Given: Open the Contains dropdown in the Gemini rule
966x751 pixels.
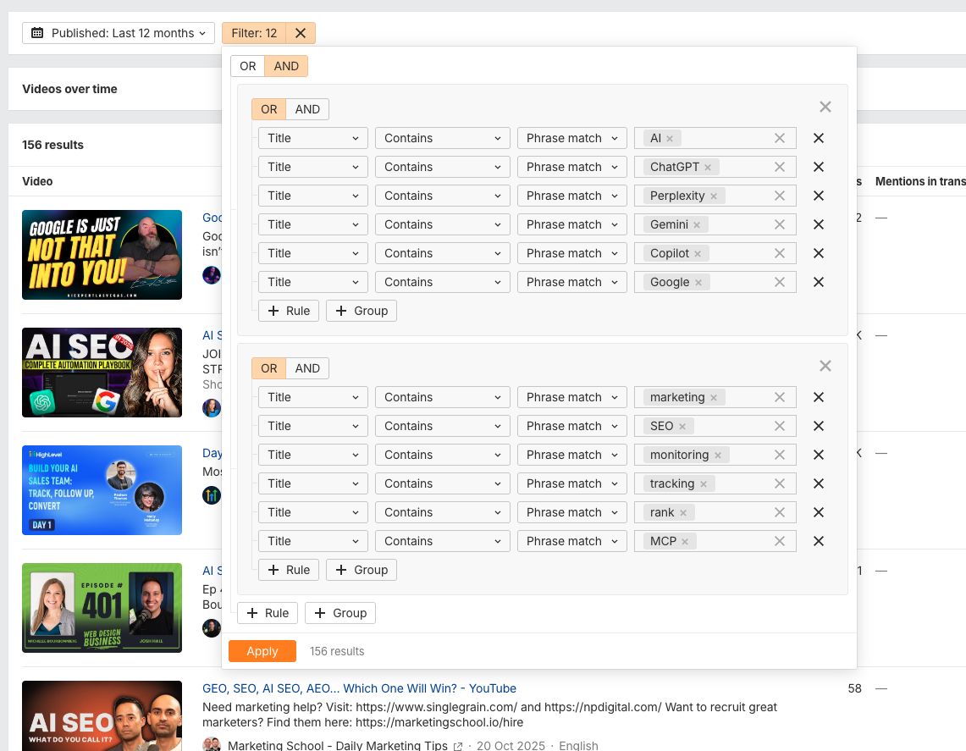Looking at the screenshot, I should click(x=442, y=224).
